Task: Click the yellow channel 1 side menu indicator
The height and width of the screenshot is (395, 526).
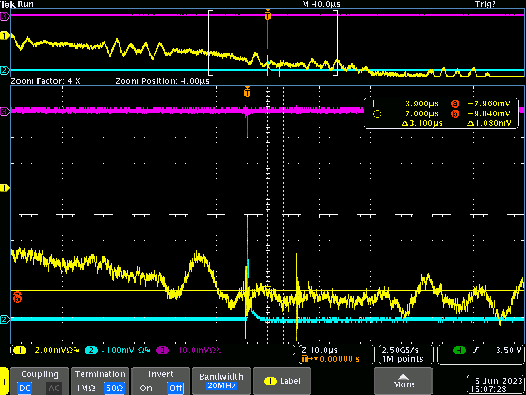Action: click(x=4, y=381)
